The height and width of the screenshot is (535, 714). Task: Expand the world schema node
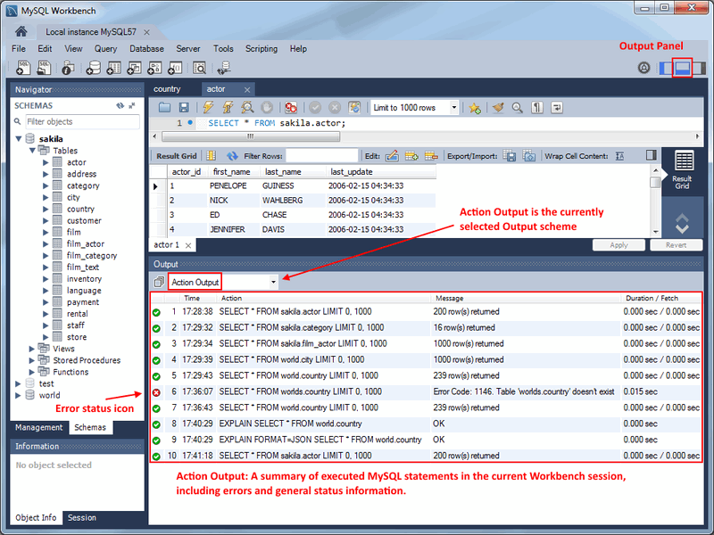(x=19, y=395)
